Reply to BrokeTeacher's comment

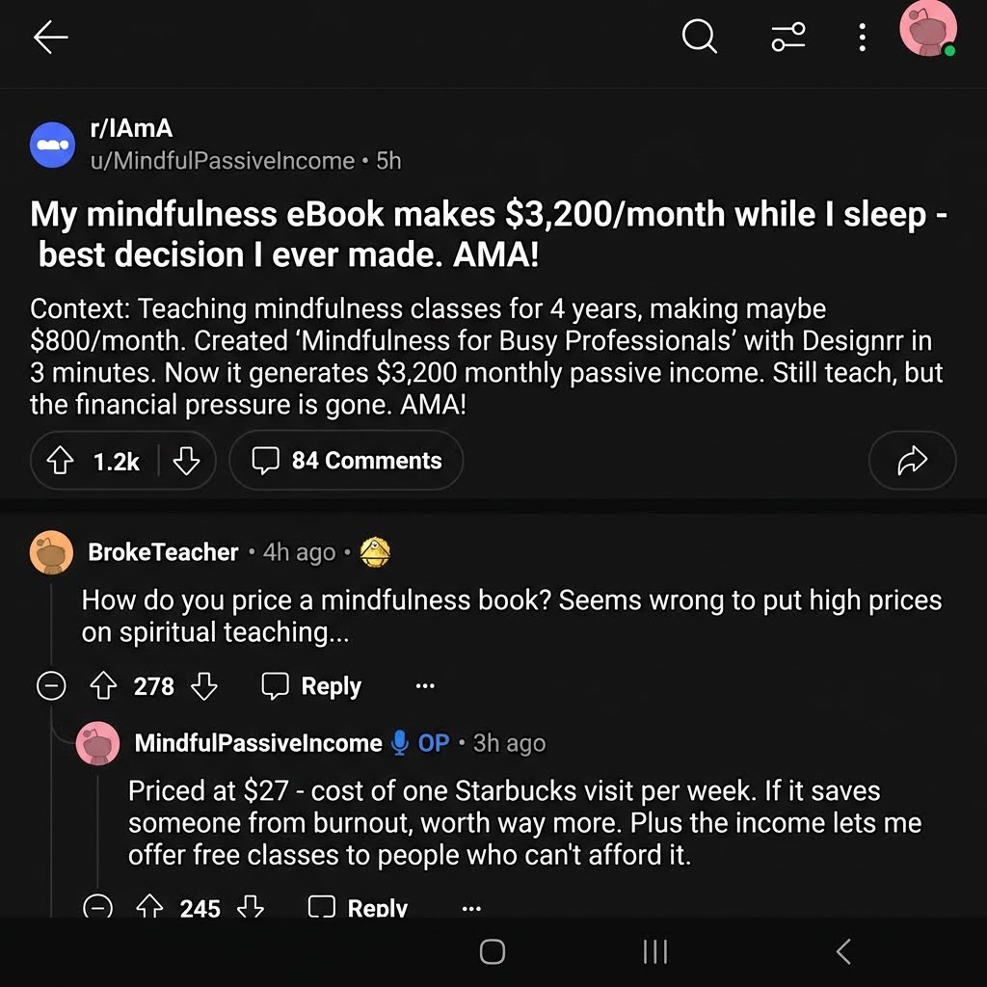click(311, 685)
